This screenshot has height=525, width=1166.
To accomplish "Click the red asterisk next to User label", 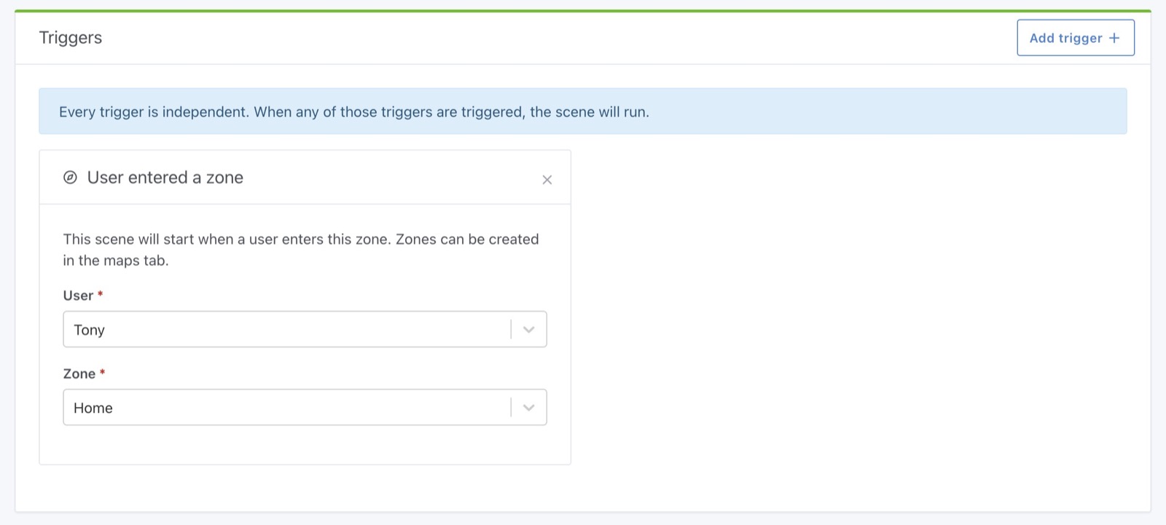I will [100, 295].
